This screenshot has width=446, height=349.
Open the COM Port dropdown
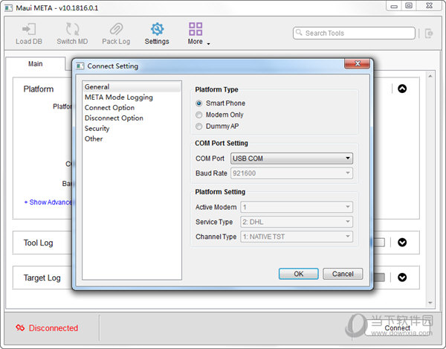coord(291,159)
